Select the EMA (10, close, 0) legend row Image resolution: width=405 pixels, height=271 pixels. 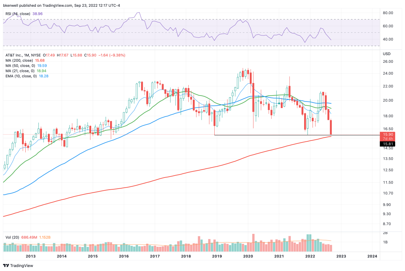pyautogui.click(x=27, y=76)
